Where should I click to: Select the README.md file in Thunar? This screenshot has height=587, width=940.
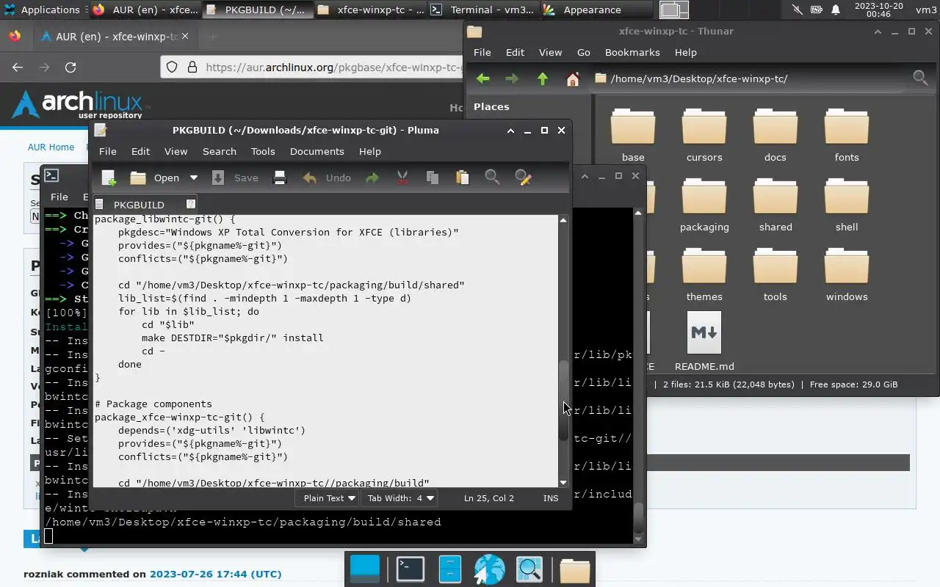pyautogui.click(x=704, y=342)
